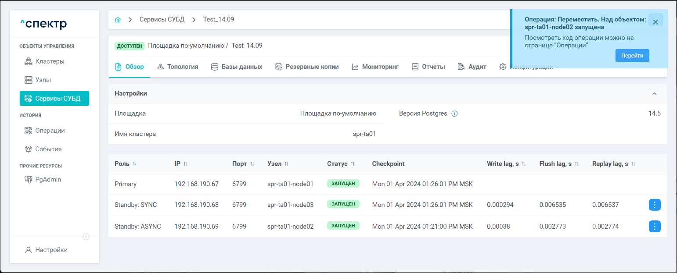The width and height of the screenshot is (677, 273).
Task: Click the home breadcrumb icon
Action: pos(118,20)
